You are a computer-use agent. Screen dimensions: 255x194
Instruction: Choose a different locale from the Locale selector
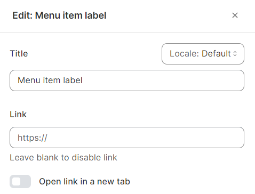coord(203,54)
